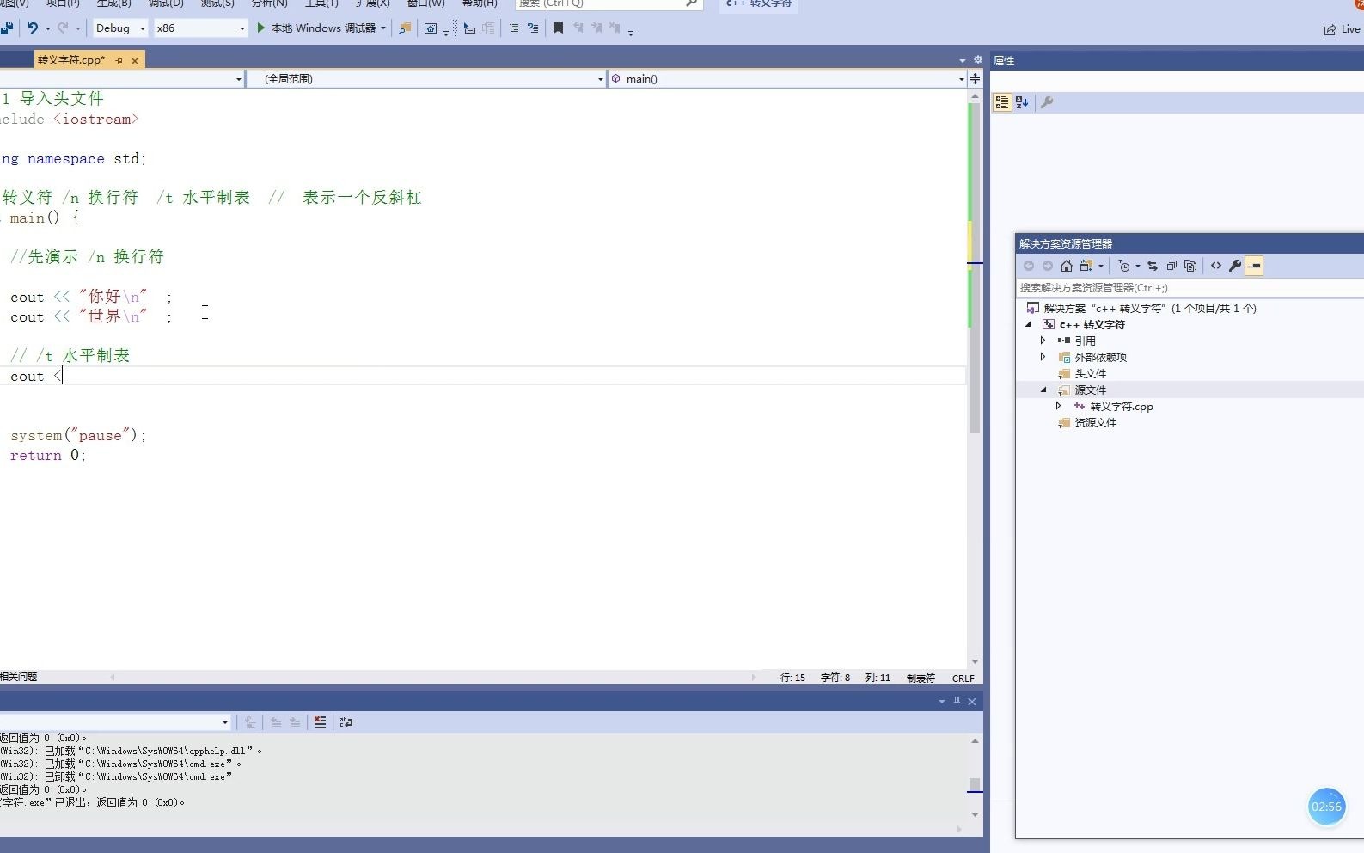Open the editor window options gear
Image resolution: width=1364 pixels, height=853 pixels.
tap(977, 60)
